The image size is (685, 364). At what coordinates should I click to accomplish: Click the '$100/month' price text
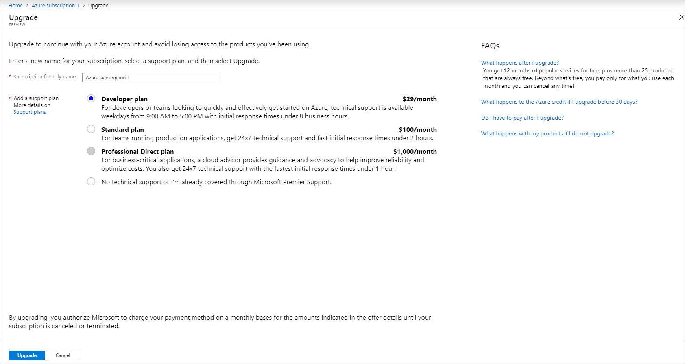pyautogui.click(x=418, y=130)
